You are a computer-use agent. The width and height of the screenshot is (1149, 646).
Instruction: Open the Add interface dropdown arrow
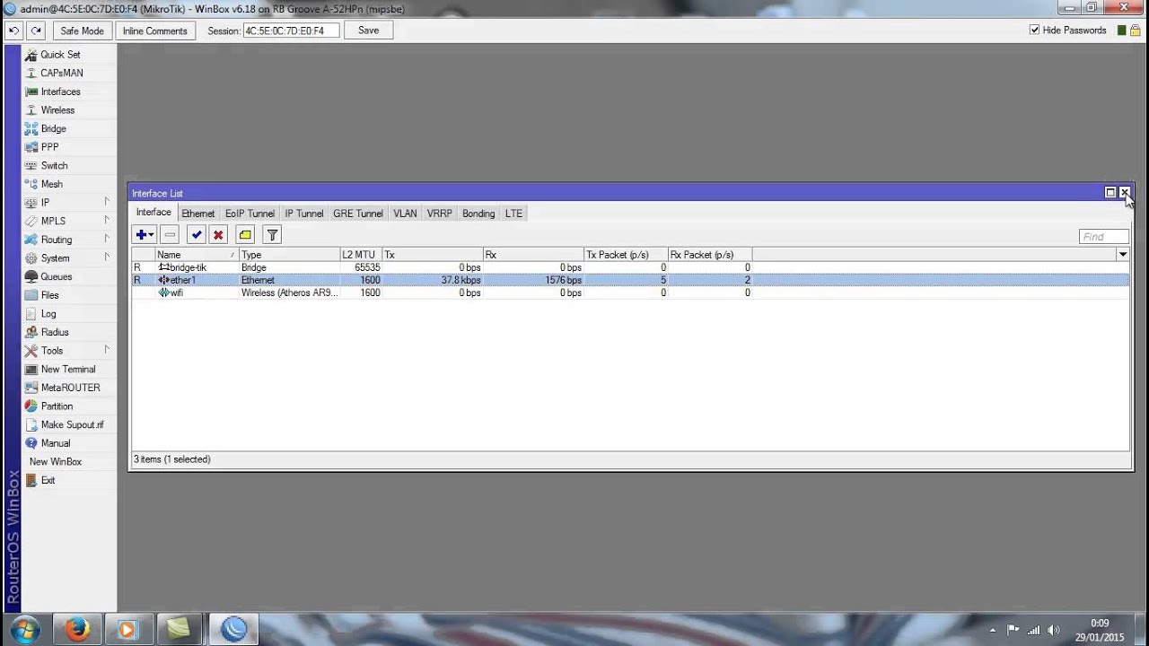[151, 235]
